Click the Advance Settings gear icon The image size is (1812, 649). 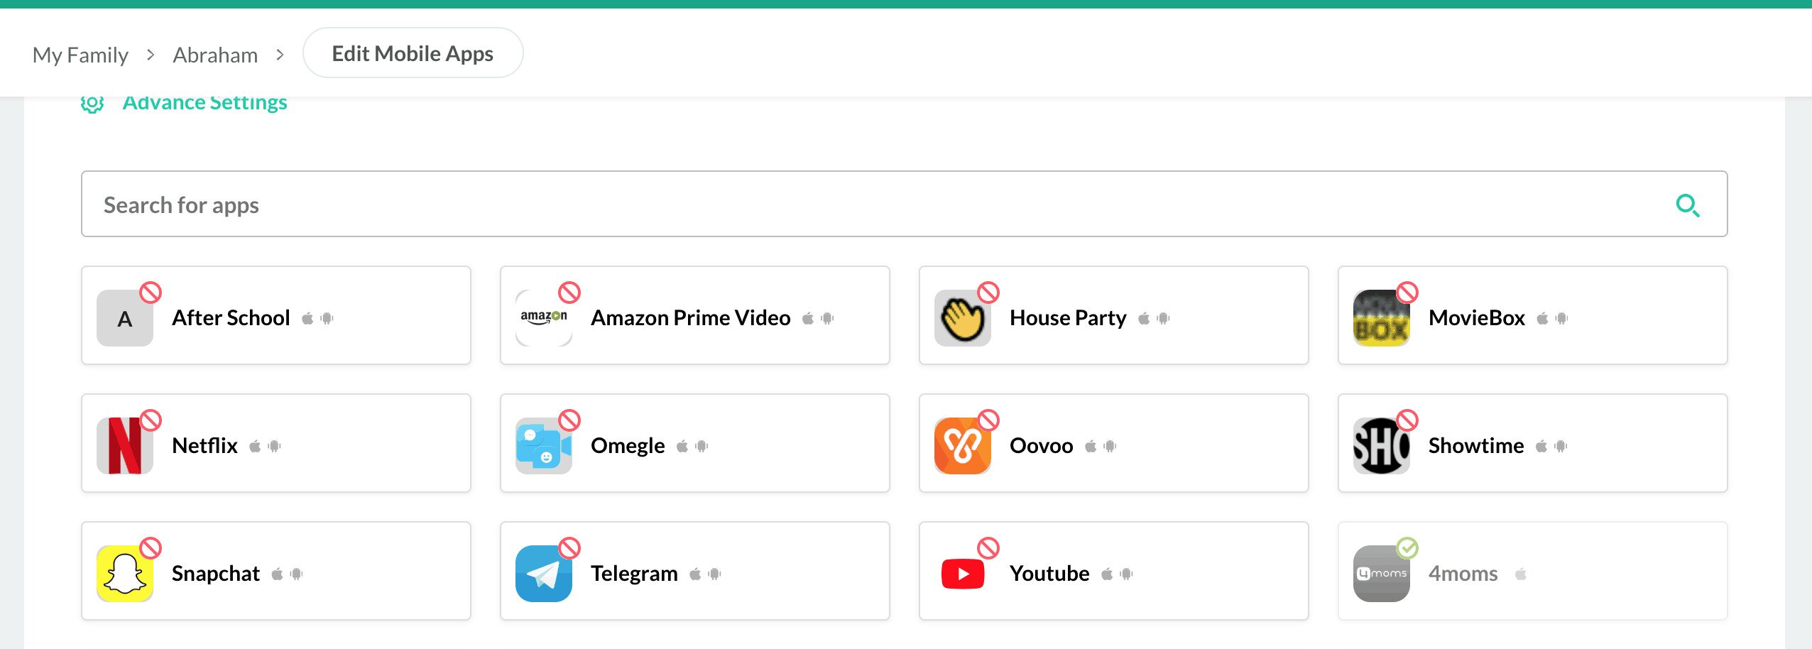coord(92,104)
